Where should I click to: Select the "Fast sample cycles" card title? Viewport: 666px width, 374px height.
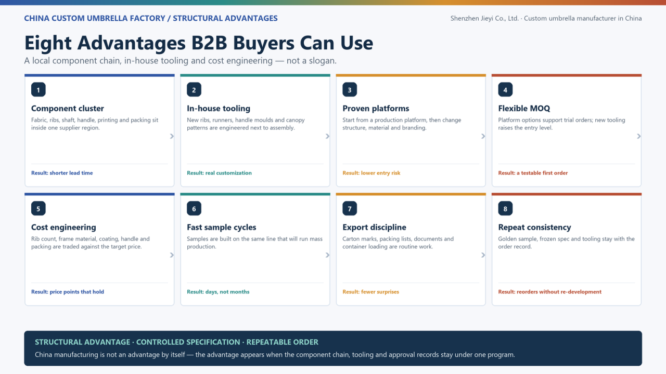pyautogui.click(x=222, y=228)
